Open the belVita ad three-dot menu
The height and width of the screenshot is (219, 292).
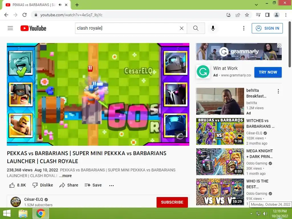point(278,91)
